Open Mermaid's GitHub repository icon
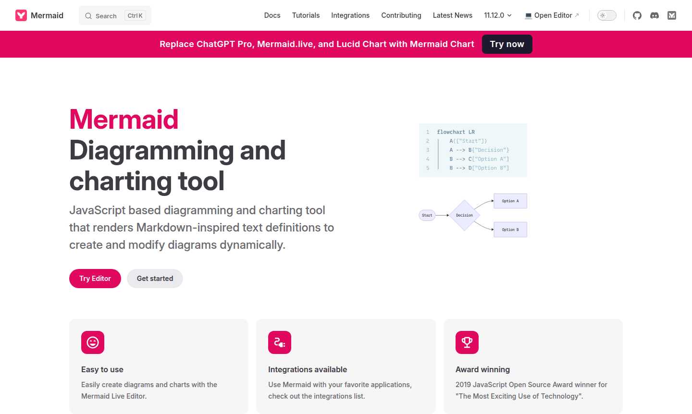Screen dimensions: 692x414 637,15
